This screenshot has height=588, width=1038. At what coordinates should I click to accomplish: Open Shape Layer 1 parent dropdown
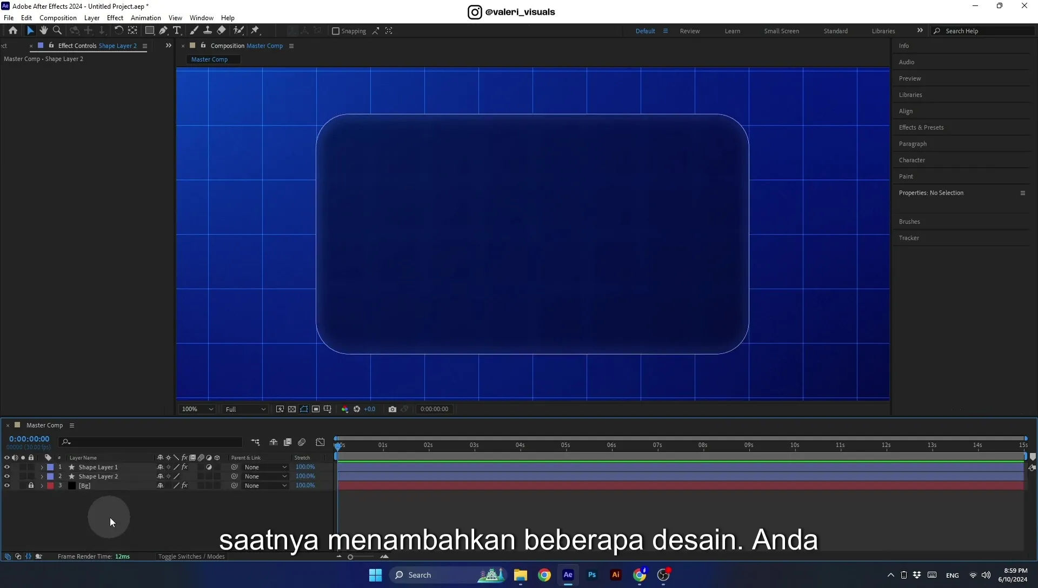point(265,467)
